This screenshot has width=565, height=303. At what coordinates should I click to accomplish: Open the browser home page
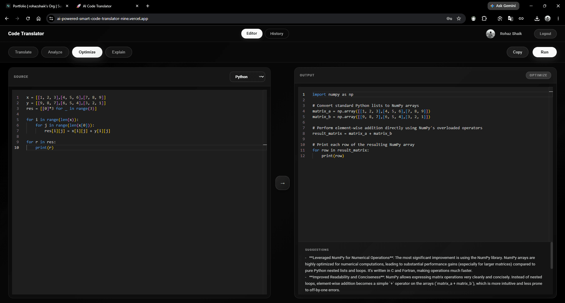(x=39, y=18)
